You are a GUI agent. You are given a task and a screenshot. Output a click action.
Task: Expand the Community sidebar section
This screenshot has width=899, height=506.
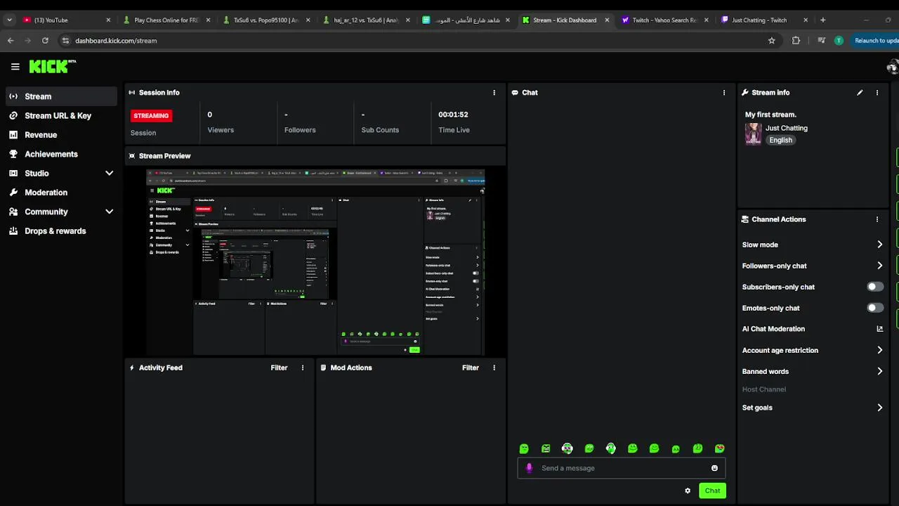point(109,212)
